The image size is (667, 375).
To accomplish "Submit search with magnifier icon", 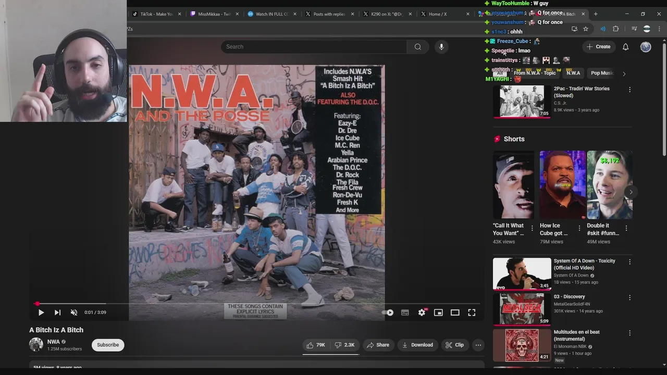I will point(417,47).
